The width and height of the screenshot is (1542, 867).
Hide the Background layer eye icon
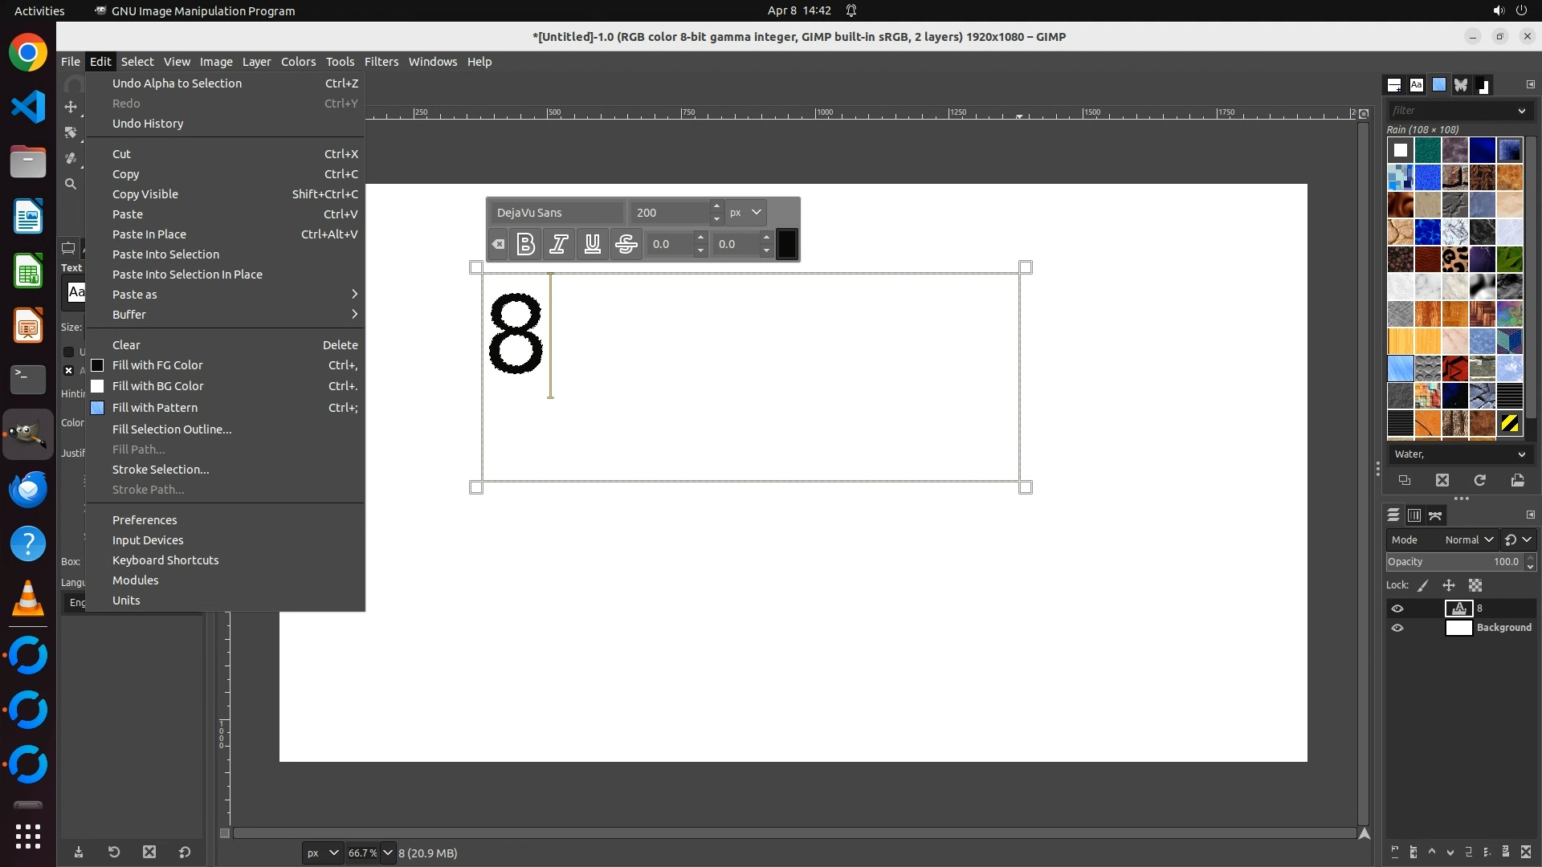[x=1397, y=628]
